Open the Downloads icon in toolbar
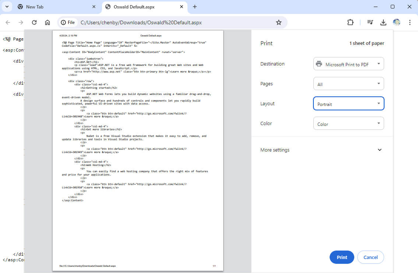This screenshot has width=418, height=273. (x=383, y=22)
